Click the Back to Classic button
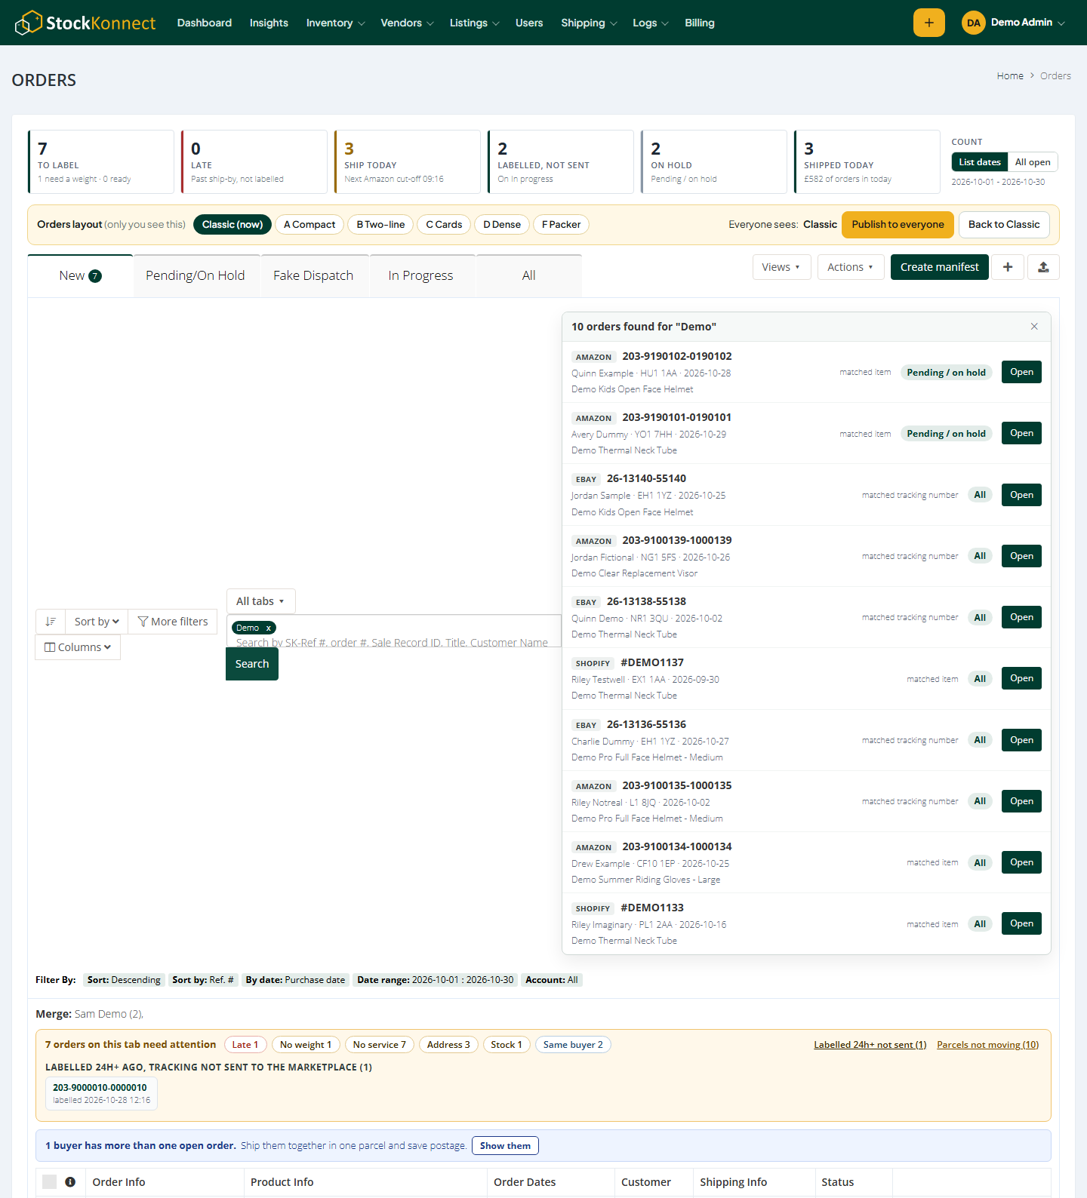Image resolution: width=1087 pixels, height=1198 pixels. pos(1004,225)
